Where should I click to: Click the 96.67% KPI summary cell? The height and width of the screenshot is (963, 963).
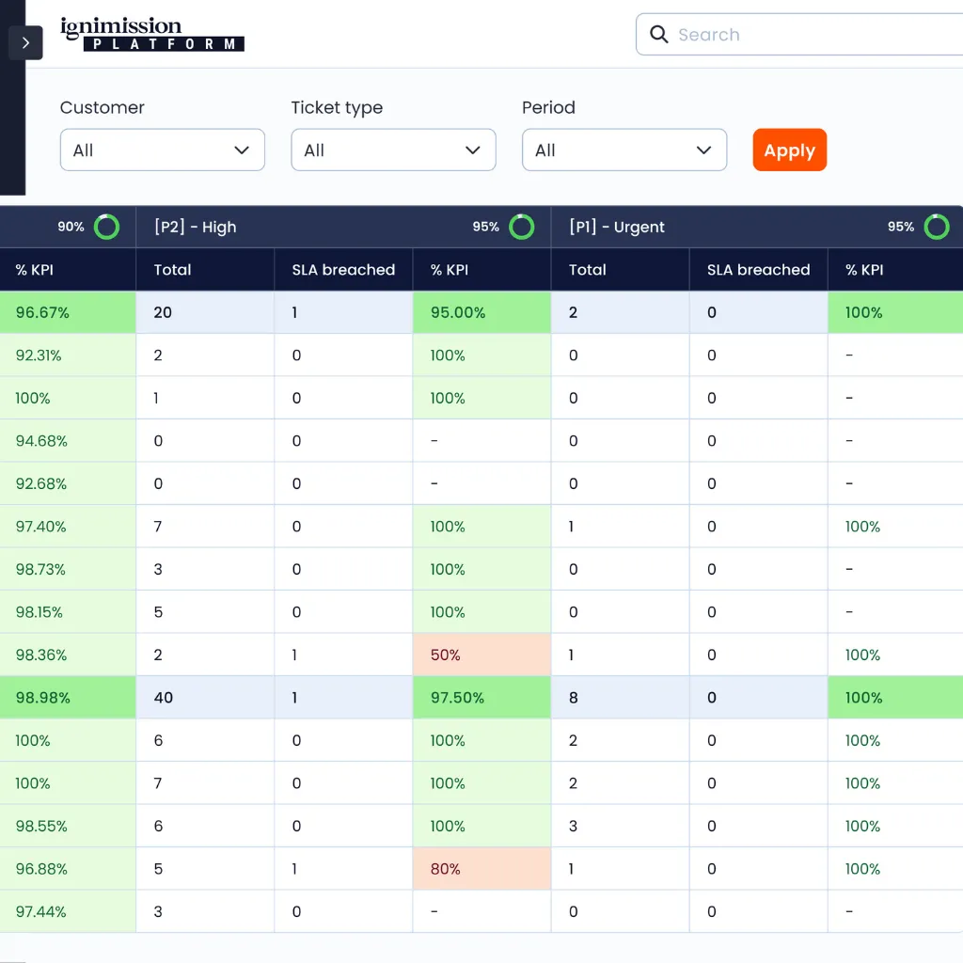68,312
